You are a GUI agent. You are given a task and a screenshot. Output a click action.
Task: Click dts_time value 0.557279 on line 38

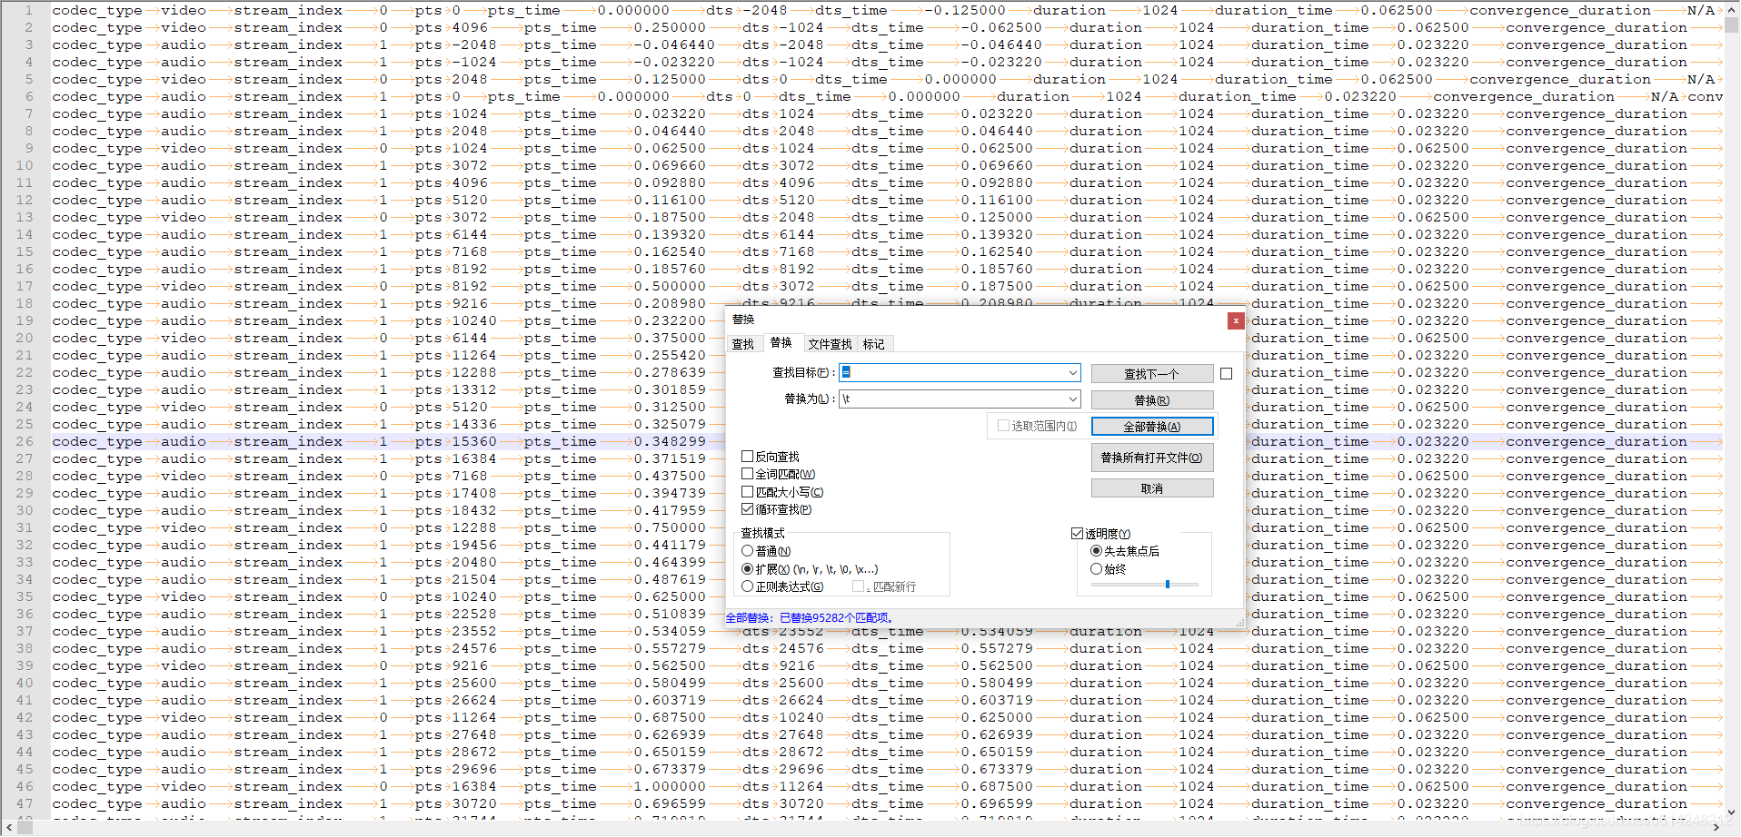[997, 649]
